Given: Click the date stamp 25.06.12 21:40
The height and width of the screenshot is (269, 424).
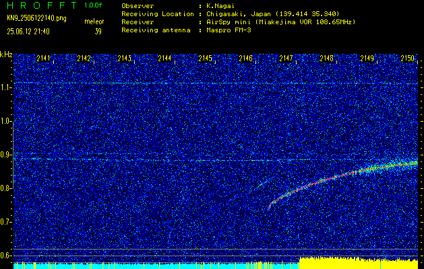Looking at the screenshot, I should click(x=28, y=32).
